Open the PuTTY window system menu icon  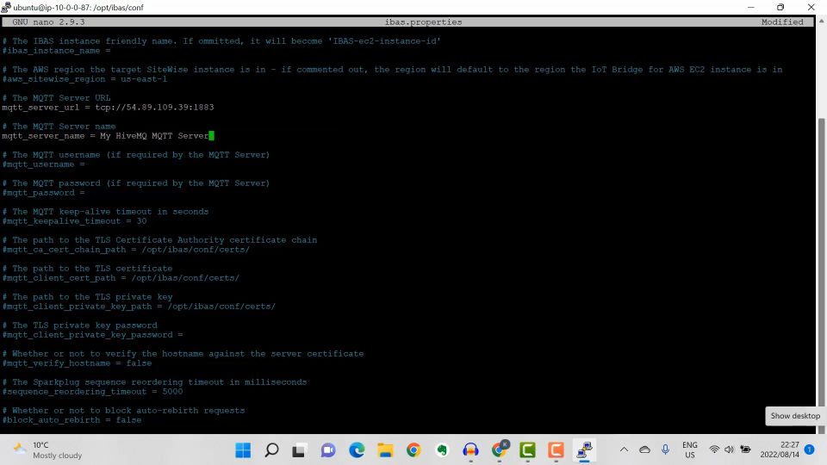pos(6,7)
